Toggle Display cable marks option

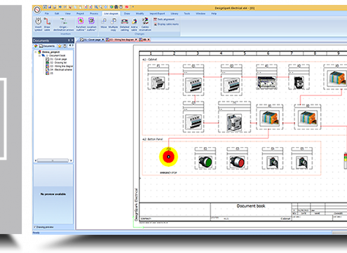click(166, 24)
